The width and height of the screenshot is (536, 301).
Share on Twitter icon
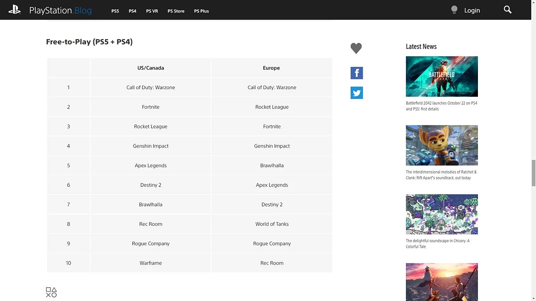pos(356,93)
